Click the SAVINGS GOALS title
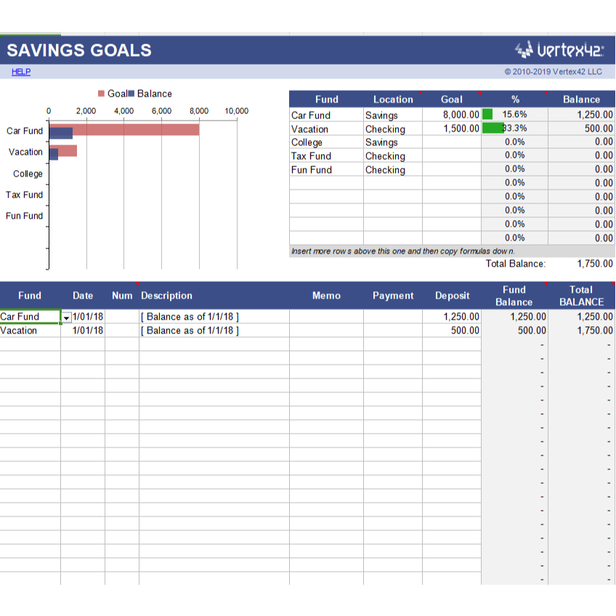This screenshot has height=616, width=616. tap(79, 50)
